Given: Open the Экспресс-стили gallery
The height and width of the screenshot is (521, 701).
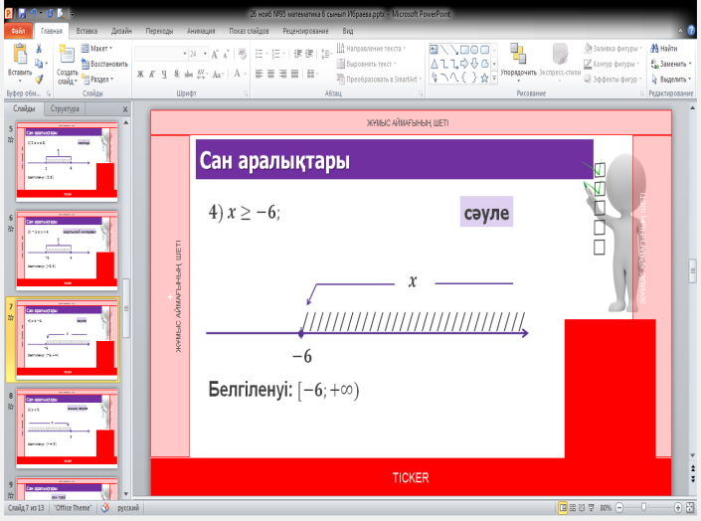Looking at the screenshot, I should point(560,63).
